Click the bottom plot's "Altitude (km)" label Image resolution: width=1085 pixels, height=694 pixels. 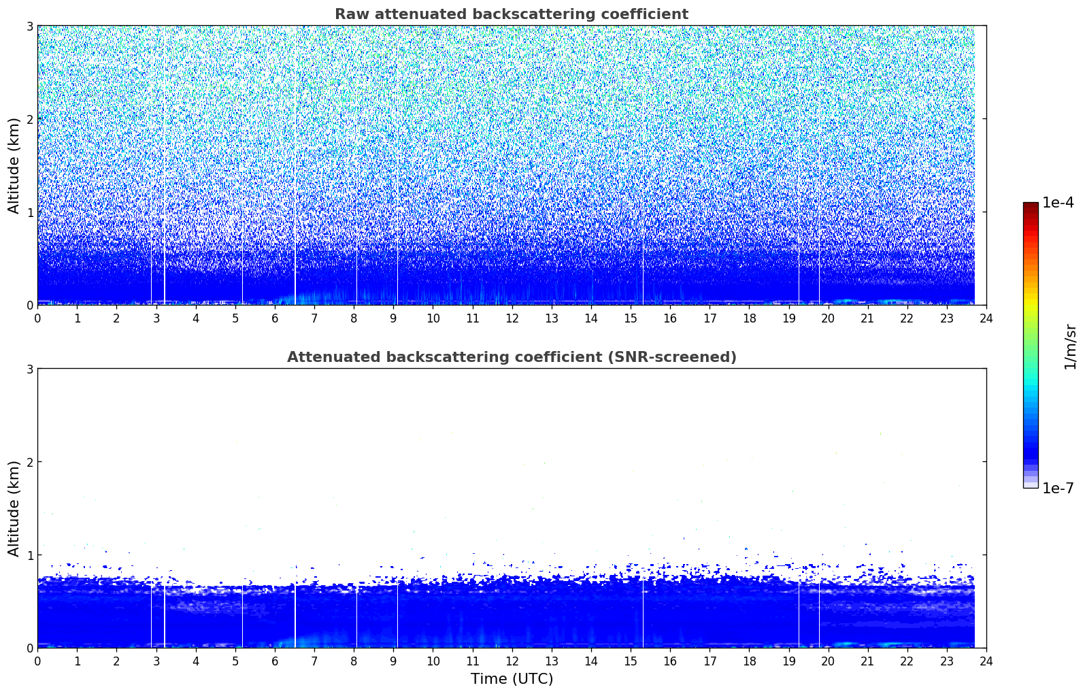14,508
